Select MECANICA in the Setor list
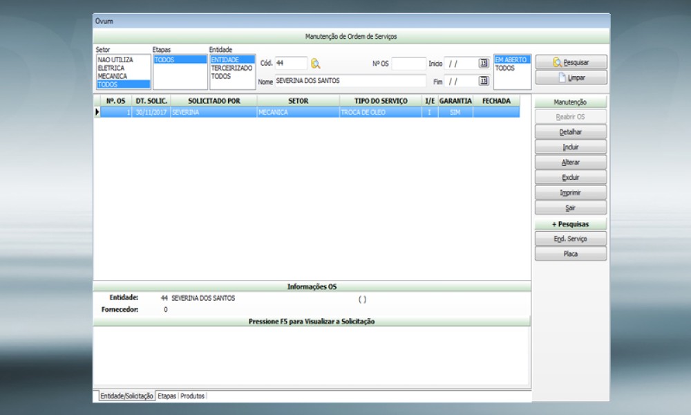691x415 pixels. (112, 76)
